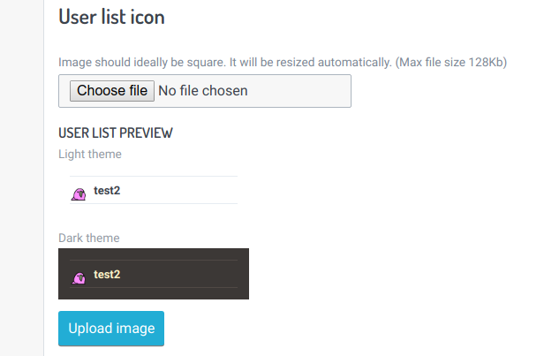Click the Choose file button
552x356 pixels.
112,91
